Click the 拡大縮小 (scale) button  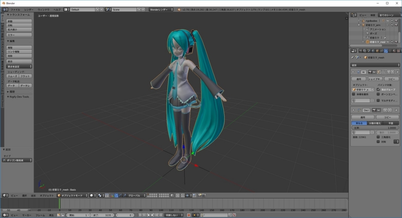tap(19, 29)
